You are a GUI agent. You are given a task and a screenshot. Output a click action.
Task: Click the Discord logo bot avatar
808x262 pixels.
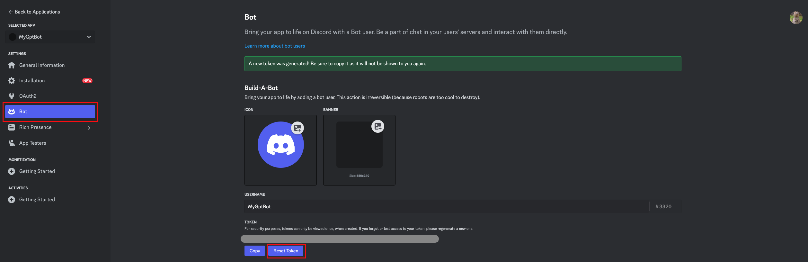coord(280,145)
